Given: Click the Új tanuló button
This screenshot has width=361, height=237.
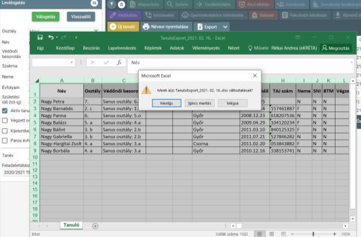Looking at the screenshot, I should click(123, 27).
